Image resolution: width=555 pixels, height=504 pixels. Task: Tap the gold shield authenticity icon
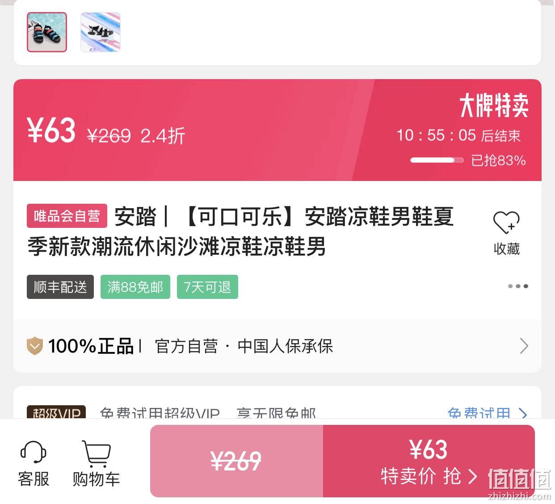point(34,346)
